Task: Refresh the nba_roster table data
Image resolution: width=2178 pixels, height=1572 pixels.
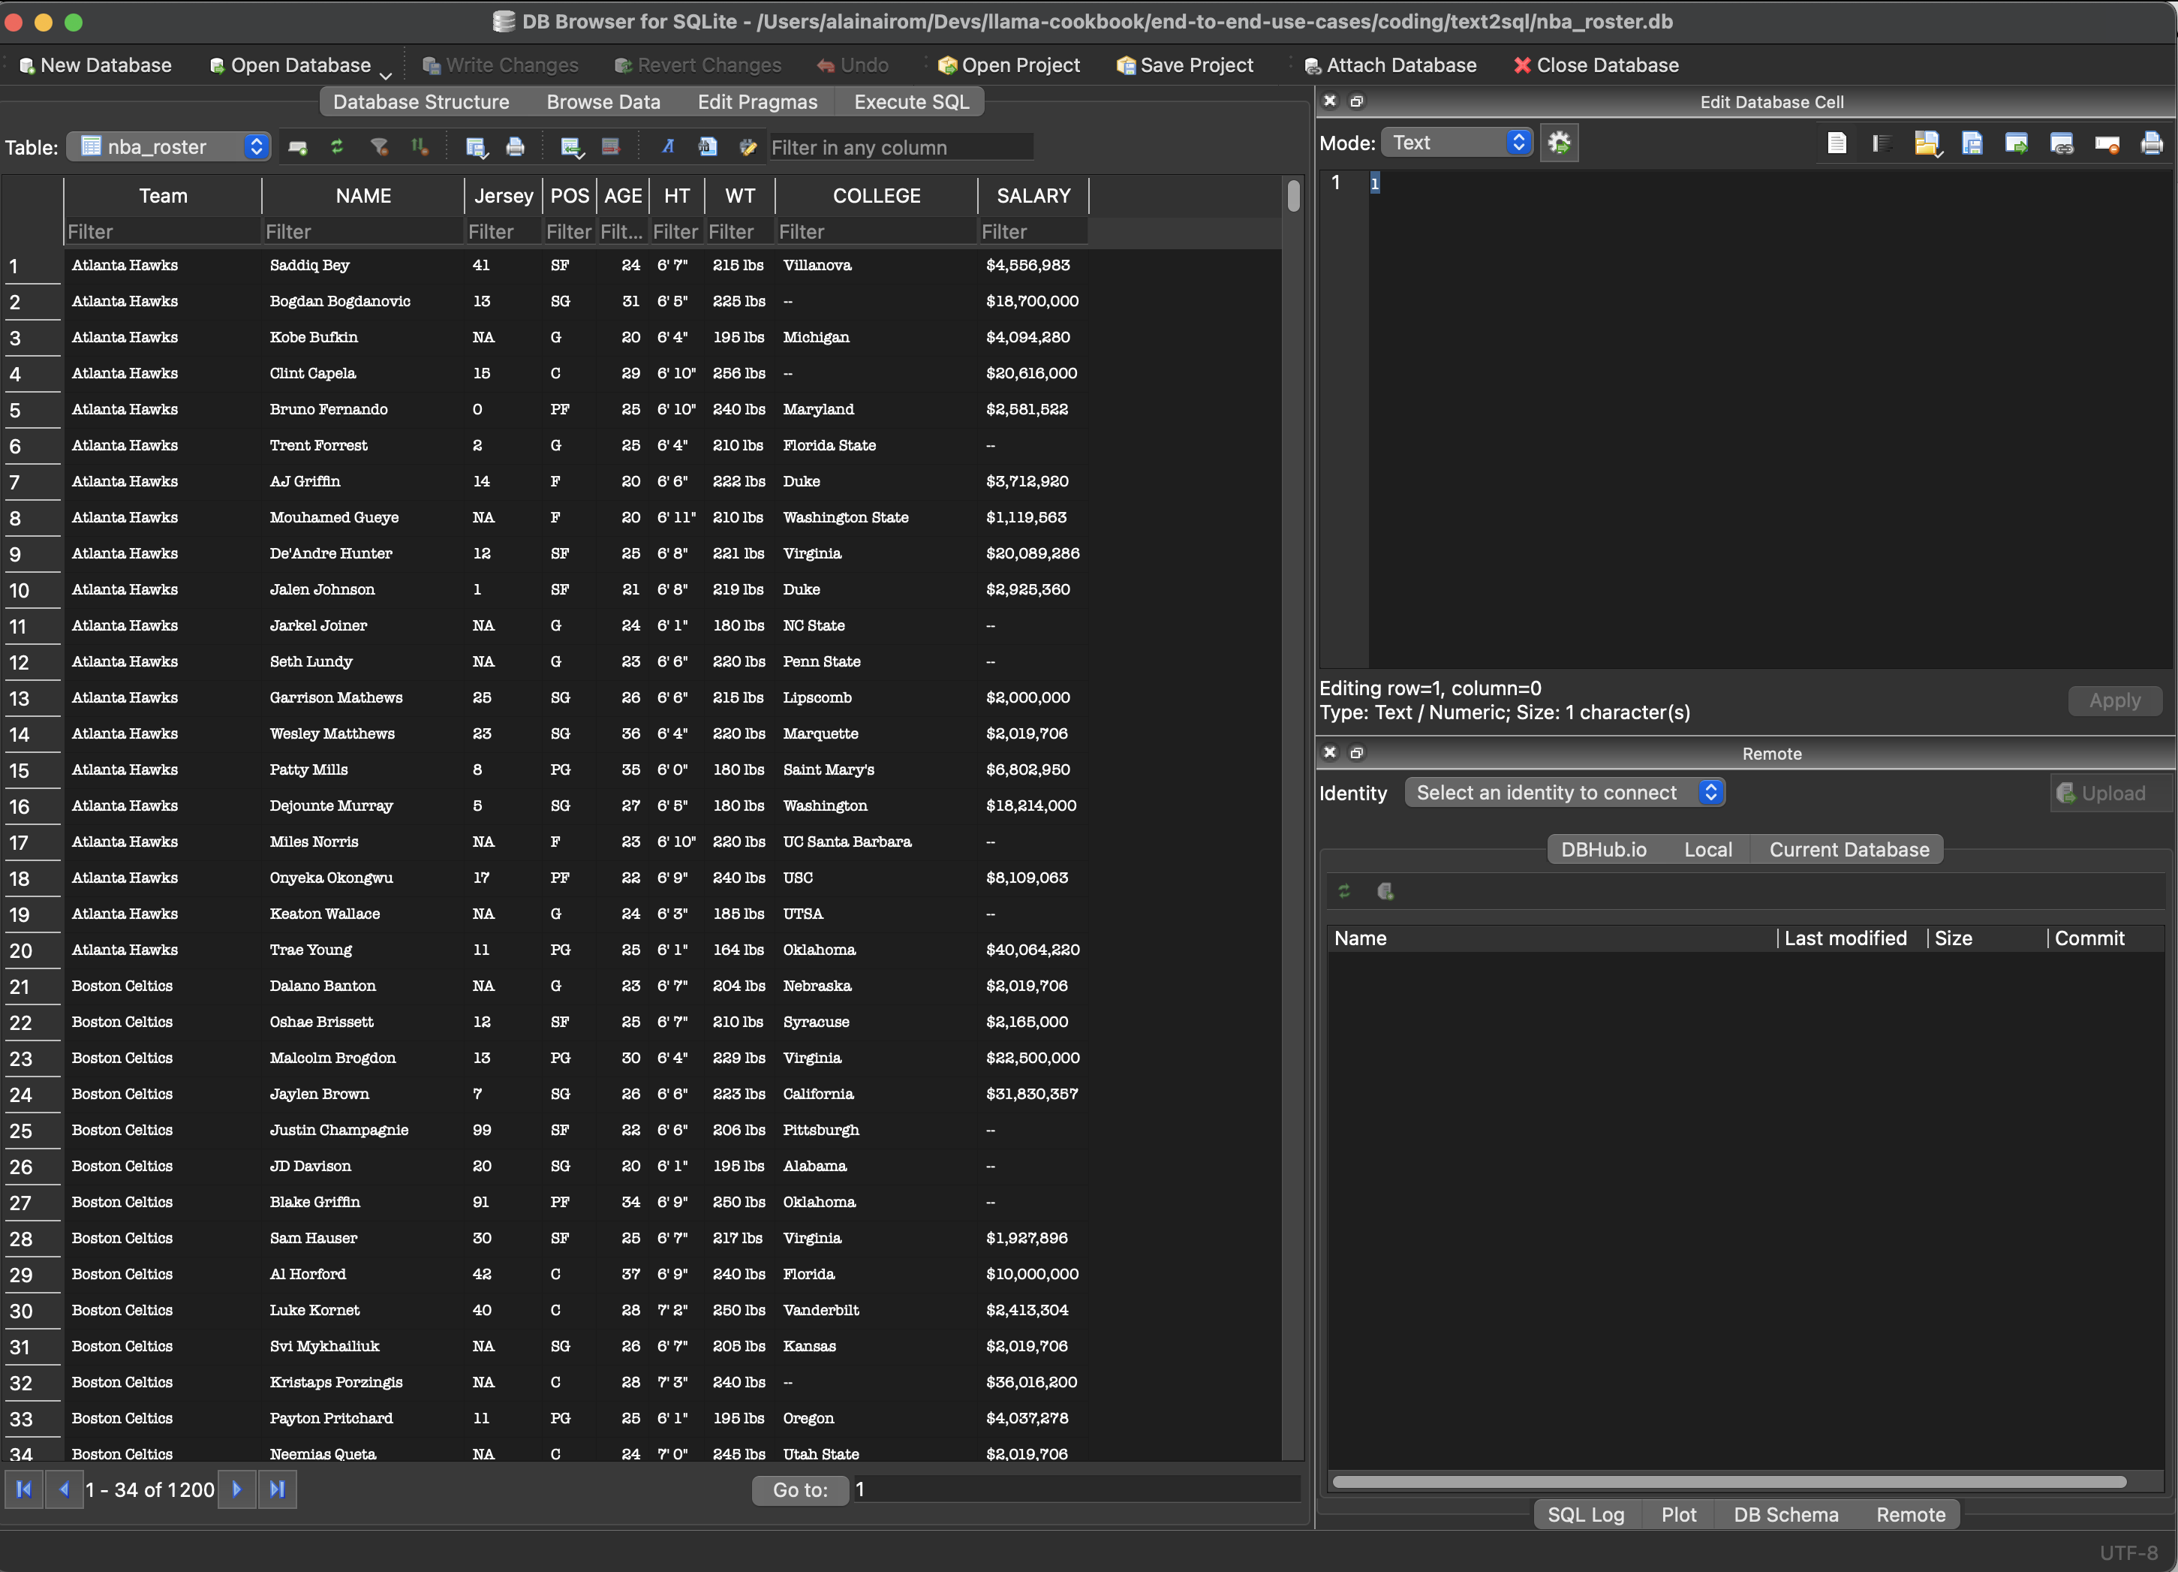Action: (337, 147)
